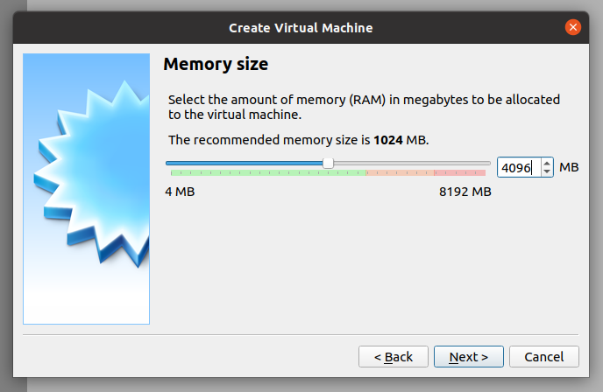Click the 4 MB minimum label
Screen dimensions: 603x392
tap(180, 192)
